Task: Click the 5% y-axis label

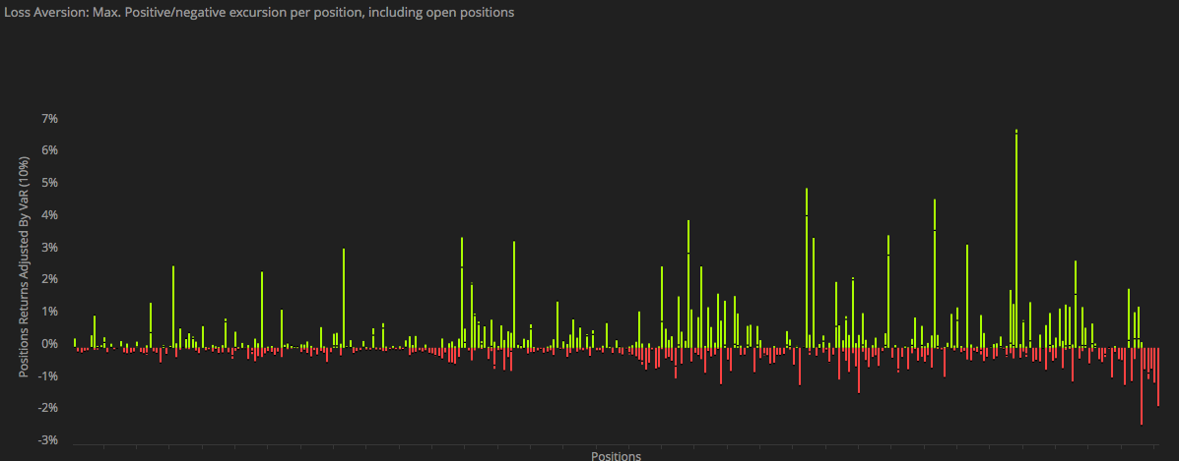Action: [x=49, y=183]
